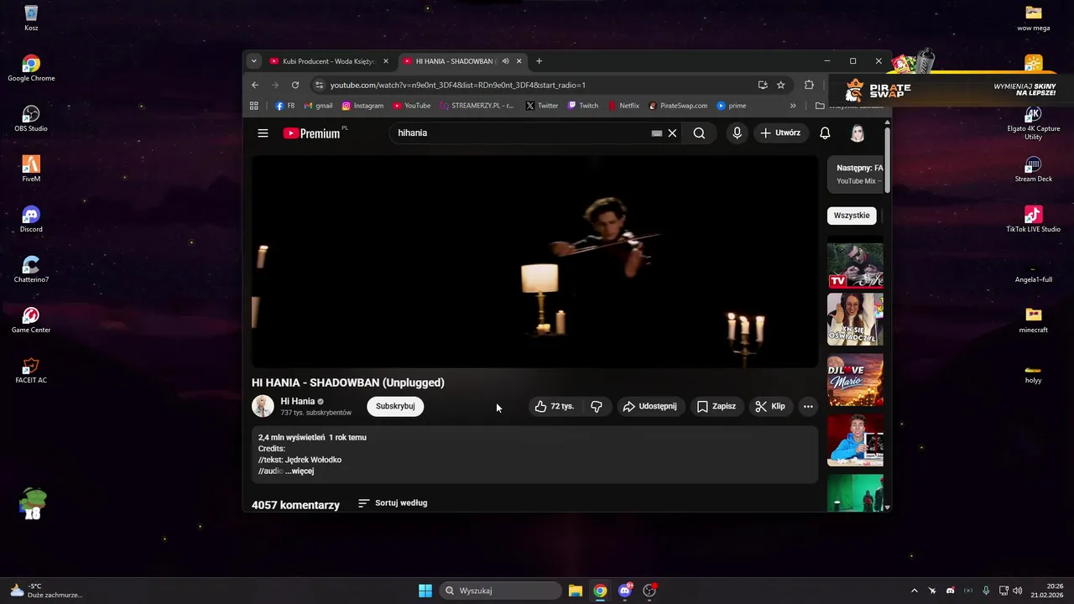Open FACEIT AC desktop icon
Screen dimensions: 1074x604
(x=31, y=370)
